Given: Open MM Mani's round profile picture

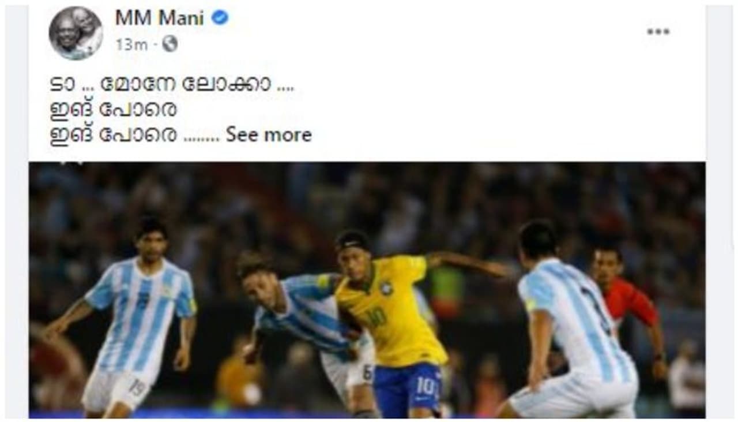Looking at the screenshot, I should click(76, 33).
